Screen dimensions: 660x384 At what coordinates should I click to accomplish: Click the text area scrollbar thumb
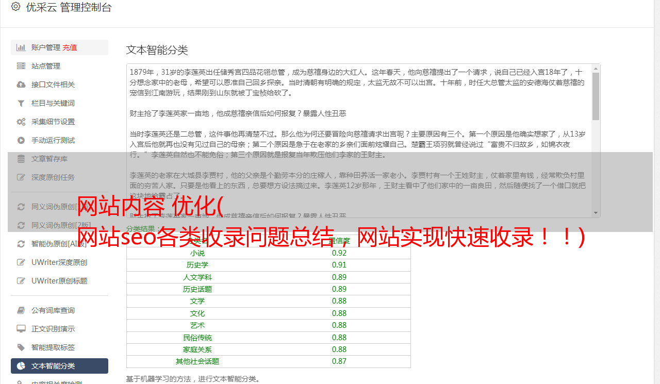point(596,96)
